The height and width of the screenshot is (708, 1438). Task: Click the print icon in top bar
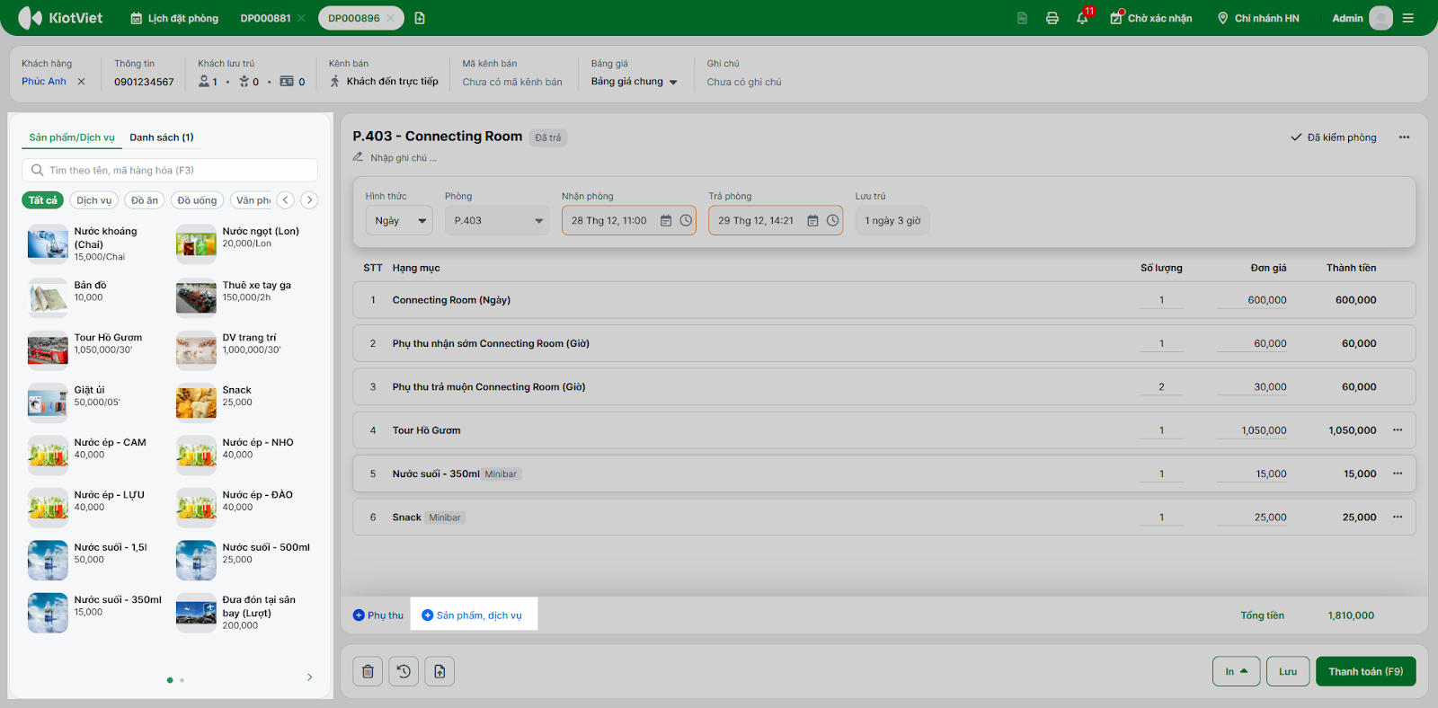(x=1052, y=18)
